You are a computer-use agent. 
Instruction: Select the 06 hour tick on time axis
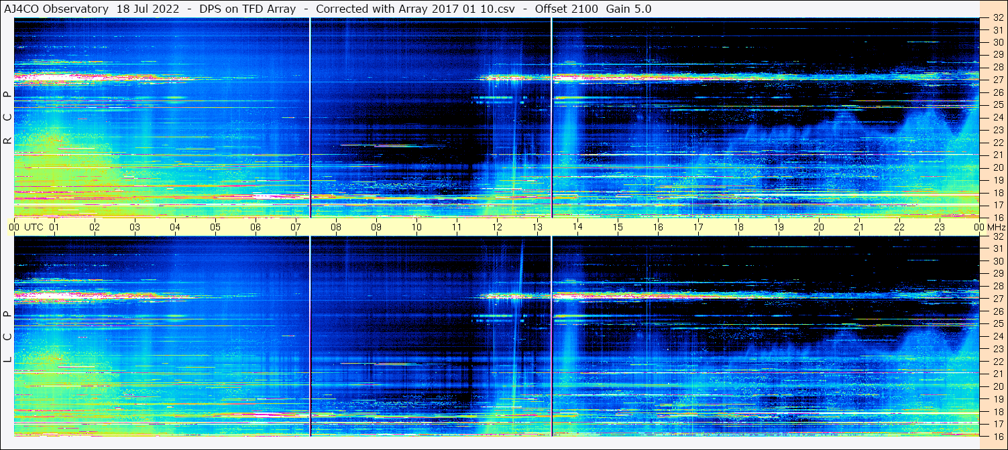[256, 227]
